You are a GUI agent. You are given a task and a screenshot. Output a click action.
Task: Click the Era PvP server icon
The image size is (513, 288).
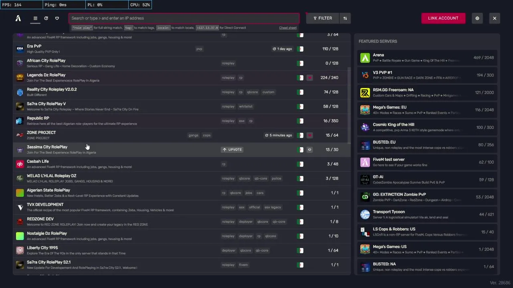click(x=20, y=49)
